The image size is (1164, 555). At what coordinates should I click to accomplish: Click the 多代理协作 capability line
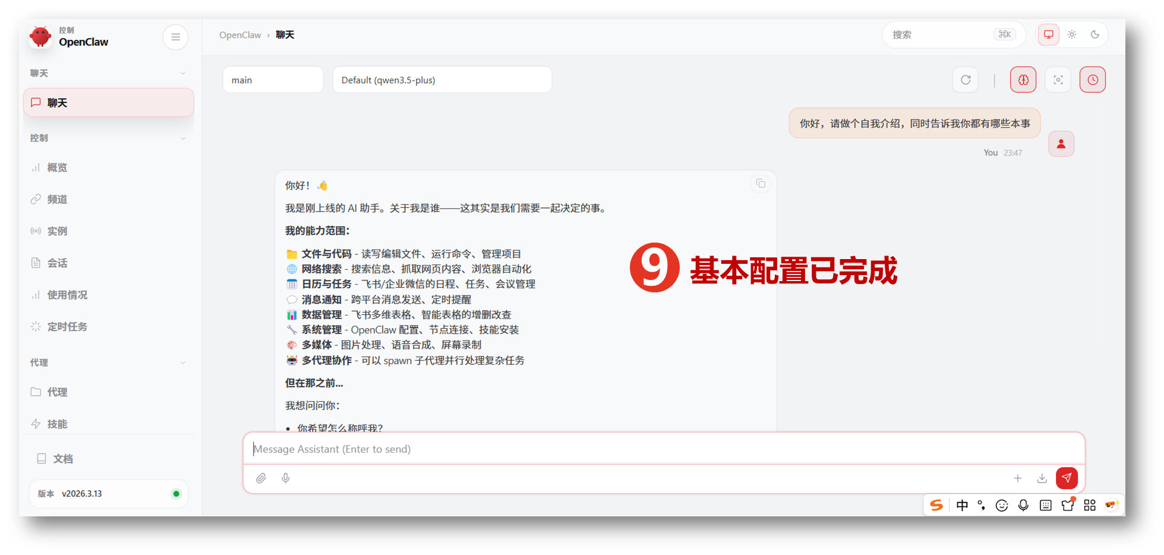[x=405, y=360]
